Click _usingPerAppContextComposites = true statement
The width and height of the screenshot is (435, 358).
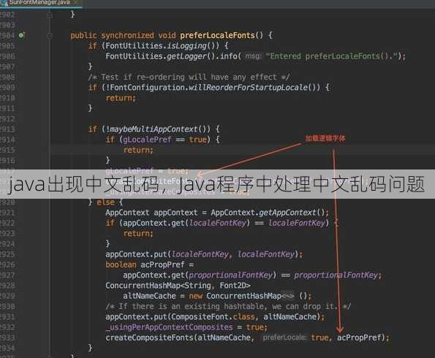(x=186, y=327)
